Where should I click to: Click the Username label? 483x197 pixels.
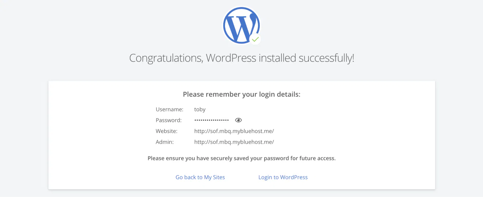(169, 109)
